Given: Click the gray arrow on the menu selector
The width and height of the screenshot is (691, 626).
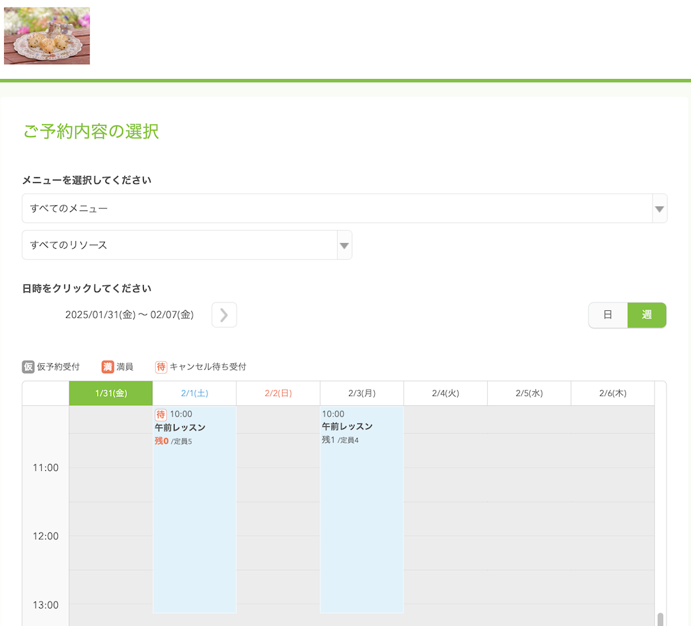Looking at the screenshot, I should [658, 208].
